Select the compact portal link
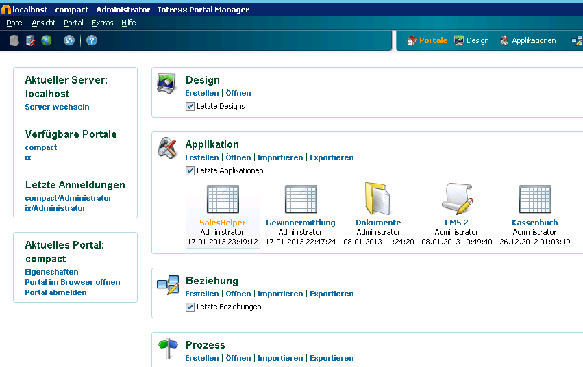 pyautogui.click(x=41, y=147)
